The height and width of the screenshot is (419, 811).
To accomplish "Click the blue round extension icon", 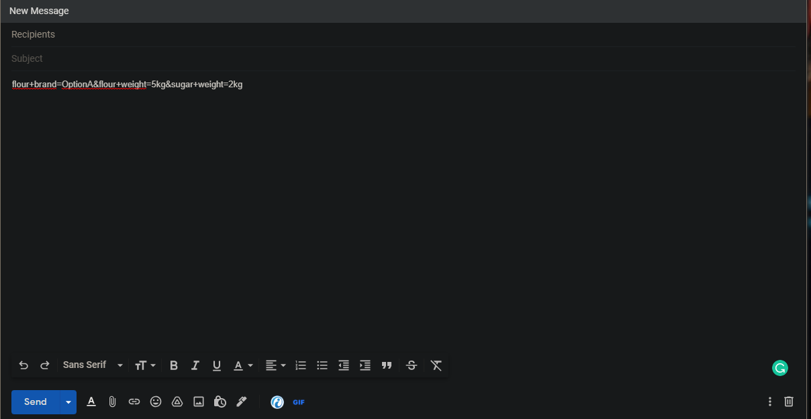I will [x=277, y=402].
